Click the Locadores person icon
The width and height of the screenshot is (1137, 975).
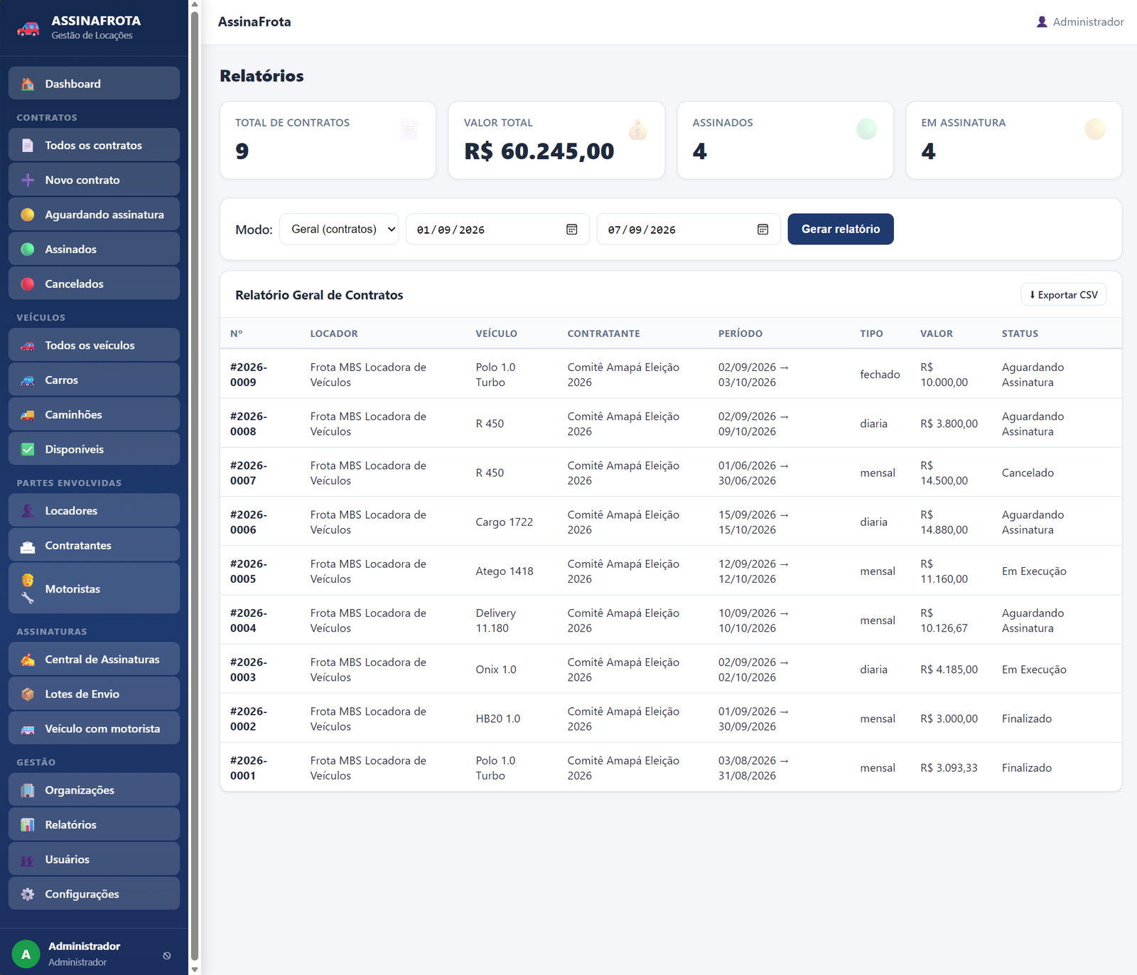[x=28, y=511]
